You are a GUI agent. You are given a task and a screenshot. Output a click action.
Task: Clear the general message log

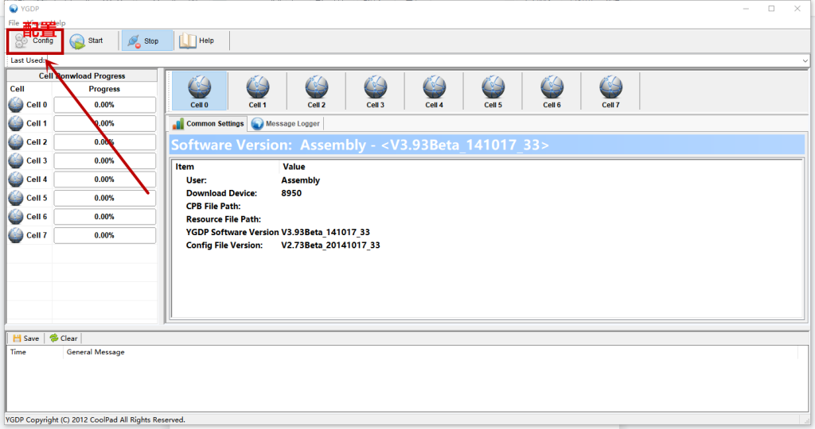(x=64, y=338)
